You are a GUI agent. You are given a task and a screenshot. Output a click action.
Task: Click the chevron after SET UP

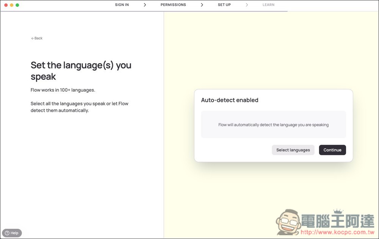pyautogui.click(x=247, y=5)
